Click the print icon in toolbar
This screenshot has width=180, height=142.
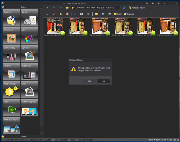pos(110,14)
